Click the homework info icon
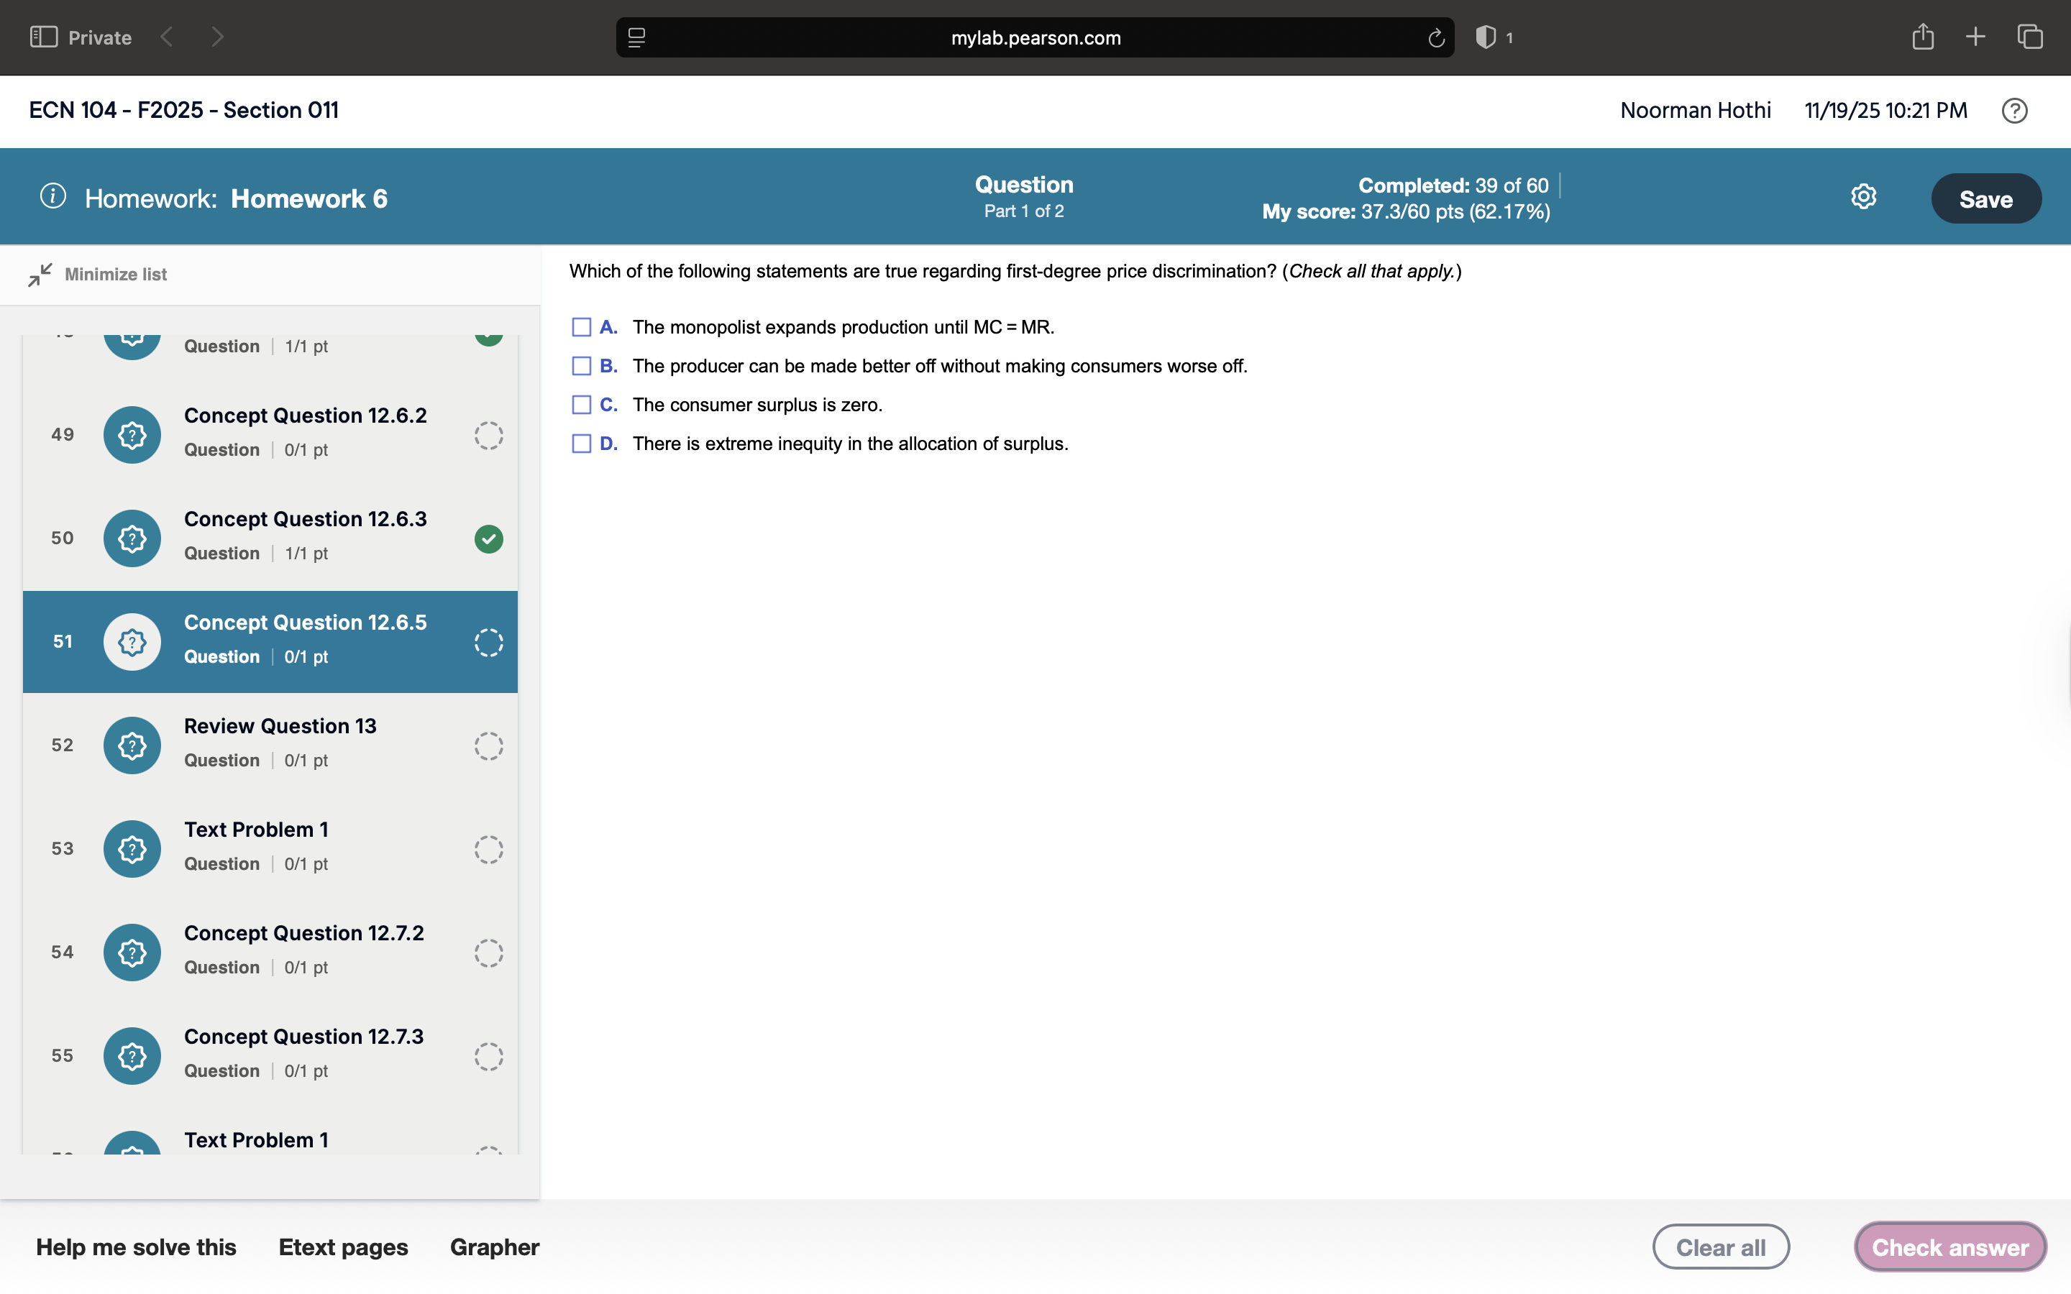This screenshot has width=2071, height=1294. (53, 197)
